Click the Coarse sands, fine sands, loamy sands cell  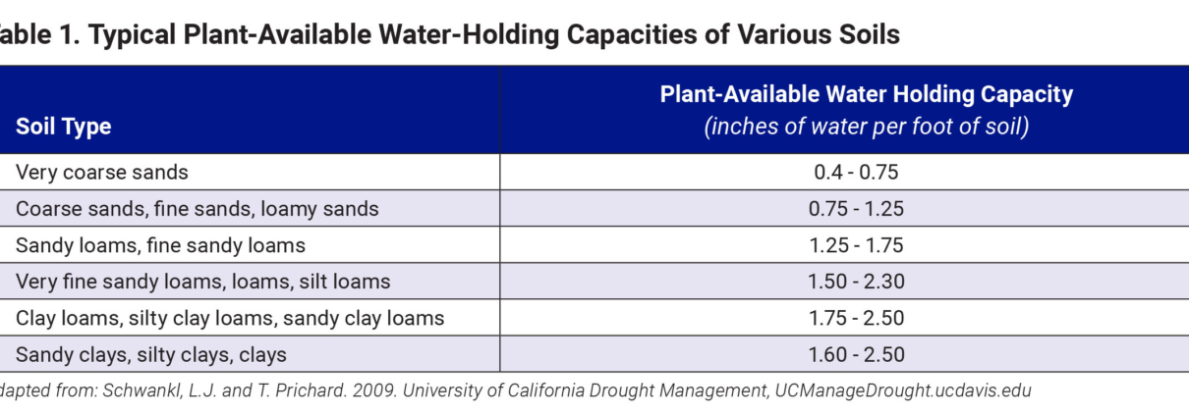[x=197, y=208]
